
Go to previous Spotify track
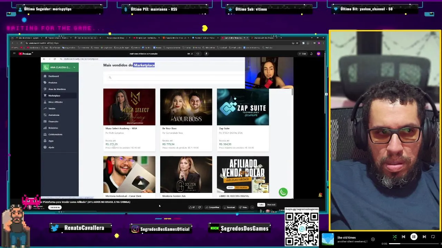click(403, 237)
